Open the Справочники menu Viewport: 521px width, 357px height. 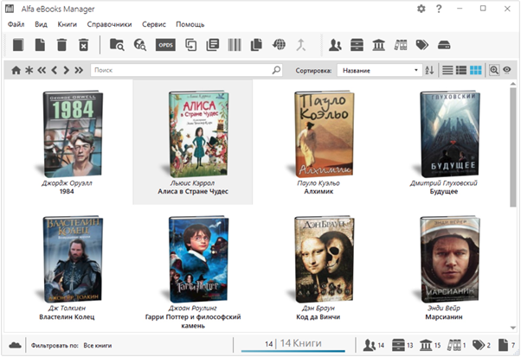tap(108, 24)
